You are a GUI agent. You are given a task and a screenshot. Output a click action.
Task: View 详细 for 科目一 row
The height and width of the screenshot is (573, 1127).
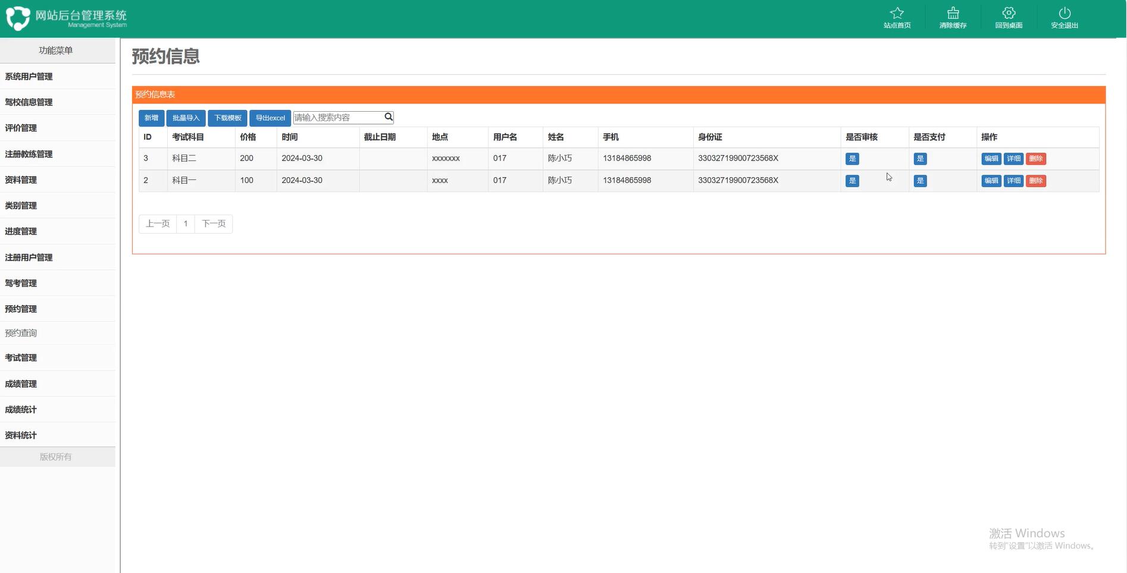[1013, 181]
